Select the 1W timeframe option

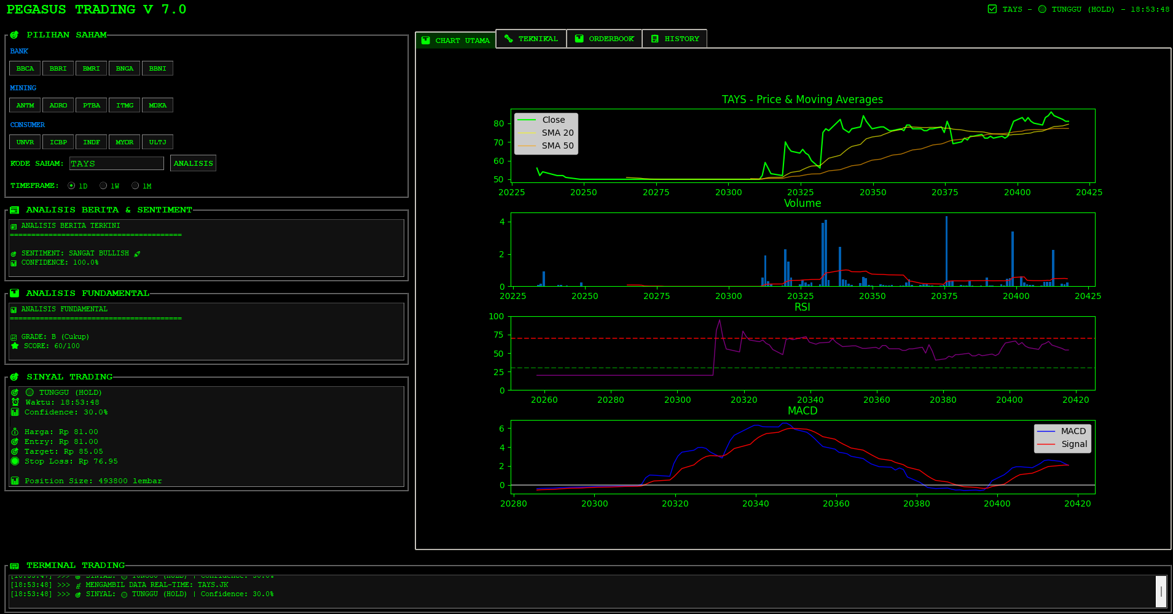pos(103,185)
